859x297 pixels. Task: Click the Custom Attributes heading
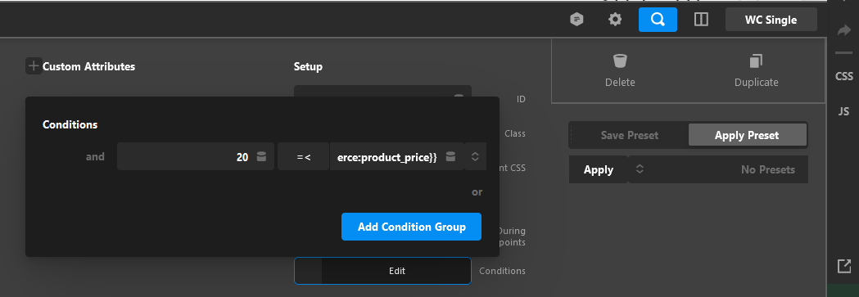tap(88, 67)
